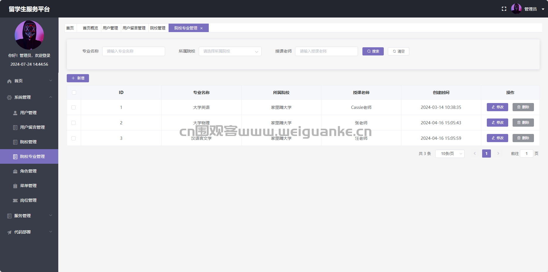Viewport: 548px width, 272px height.
Task: Open 菜单管理 in the sidebar
Action: pos(29,186)
